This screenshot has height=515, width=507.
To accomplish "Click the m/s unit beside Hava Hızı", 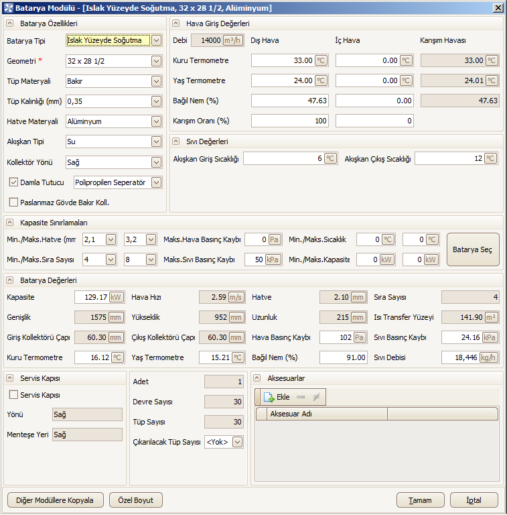I will click(x=236, y=297).
